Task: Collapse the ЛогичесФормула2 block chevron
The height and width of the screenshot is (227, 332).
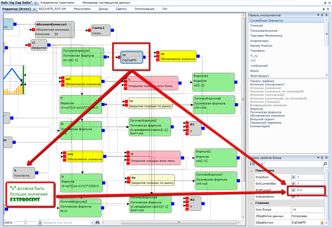Action: (167, 121)
